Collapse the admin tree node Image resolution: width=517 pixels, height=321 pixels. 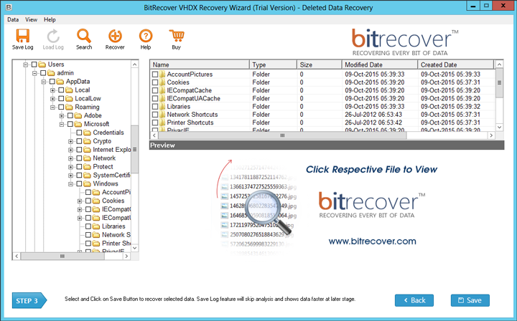click(34, 73)
